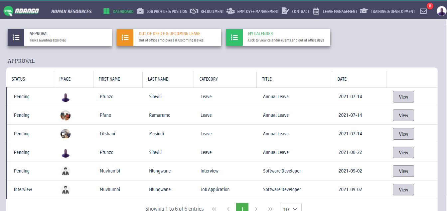This screenshot has height=211, width=447.
Task: View Pfano Ramarumo's annual leave request
Action: (403, 115)
